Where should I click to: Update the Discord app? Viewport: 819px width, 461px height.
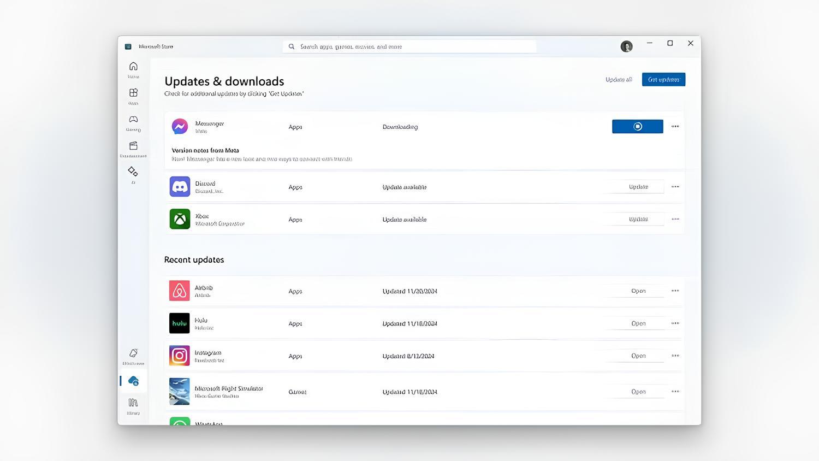coord(637,186)
